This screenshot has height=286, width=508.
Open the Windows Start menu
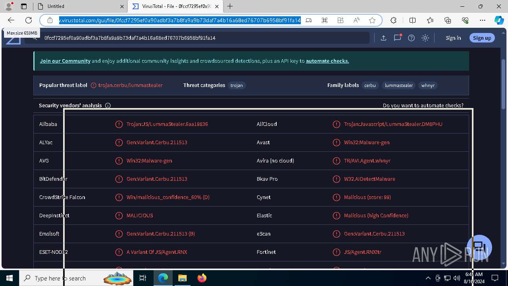[x=10, y=278]
